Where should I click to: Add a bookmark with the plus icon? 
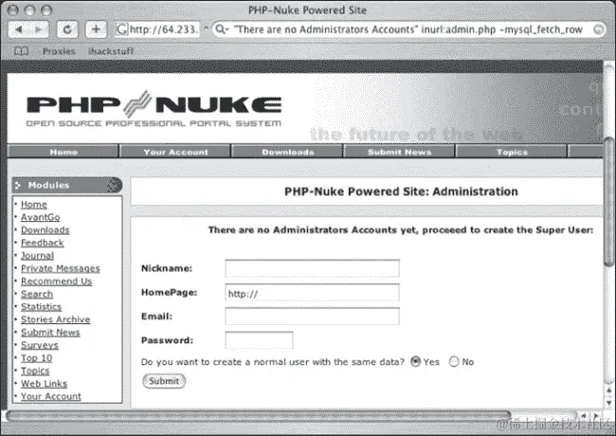(96, 29)
